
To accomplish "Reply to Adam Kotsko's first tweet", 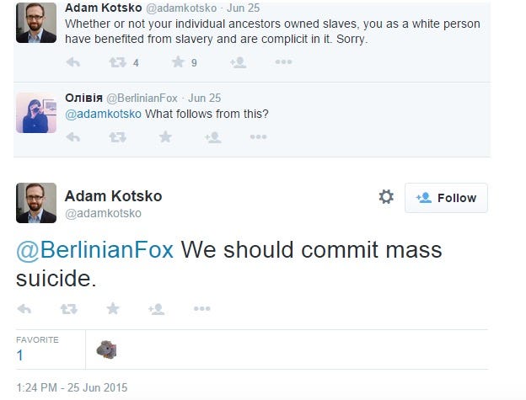I will pyautogui.click(x=73, y=61).
